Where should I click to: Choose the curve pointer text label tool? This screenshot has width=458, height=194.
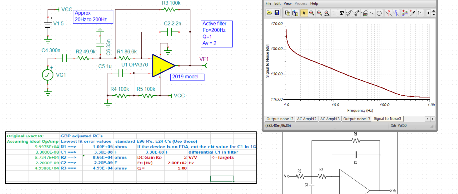349,13
